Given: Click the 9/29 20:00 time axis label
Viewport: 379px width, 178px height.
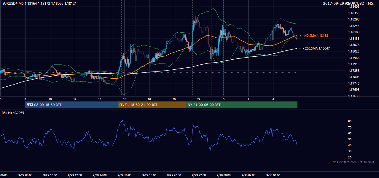Looking at the screenshot, I should (173, 175).
